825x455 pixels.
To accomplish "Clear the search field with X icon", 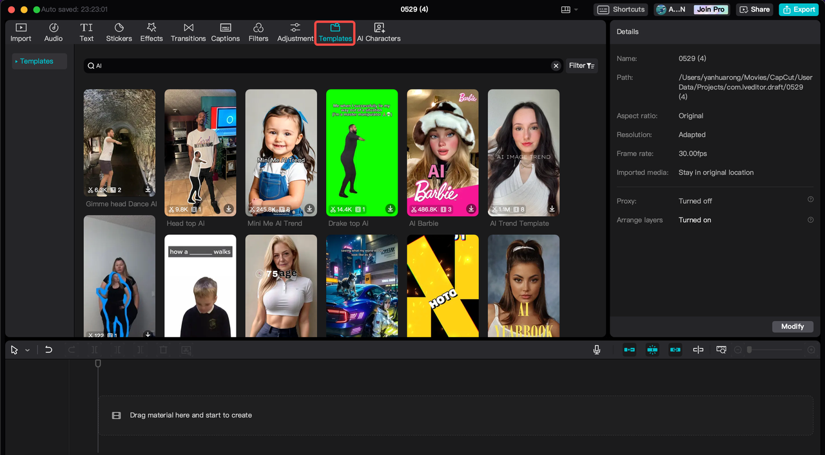I will point(556,66).
